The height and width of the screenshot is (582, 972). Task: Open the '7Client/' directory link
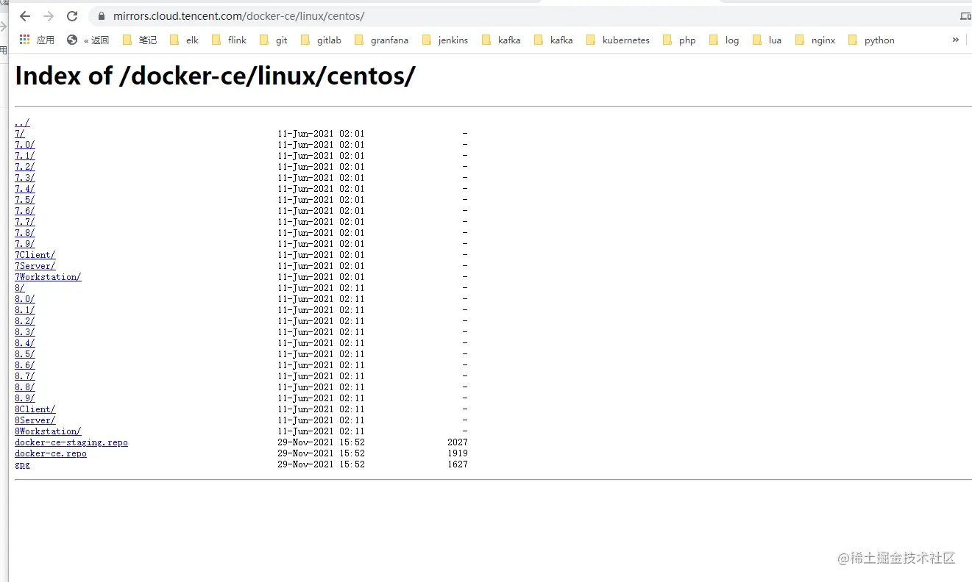point(35,255)
